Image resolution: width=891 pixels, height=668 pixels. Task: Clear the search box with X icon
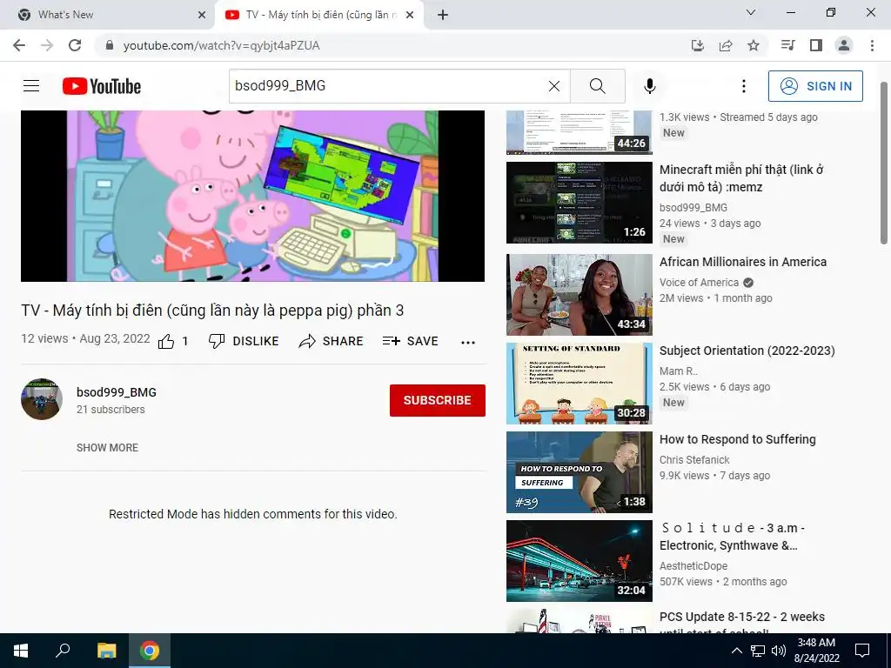pyautogui.click(x=554, y=86)
